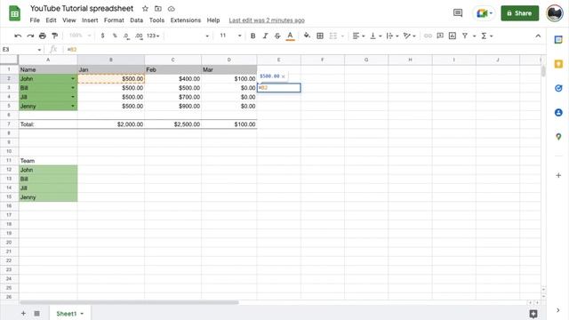
Task: Get add-ons with plus icon
Action: [x=558, y=175]
